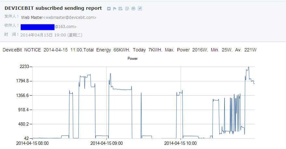Print the email using the printer icon
The image size is (286, 149).
click(133, 8)
